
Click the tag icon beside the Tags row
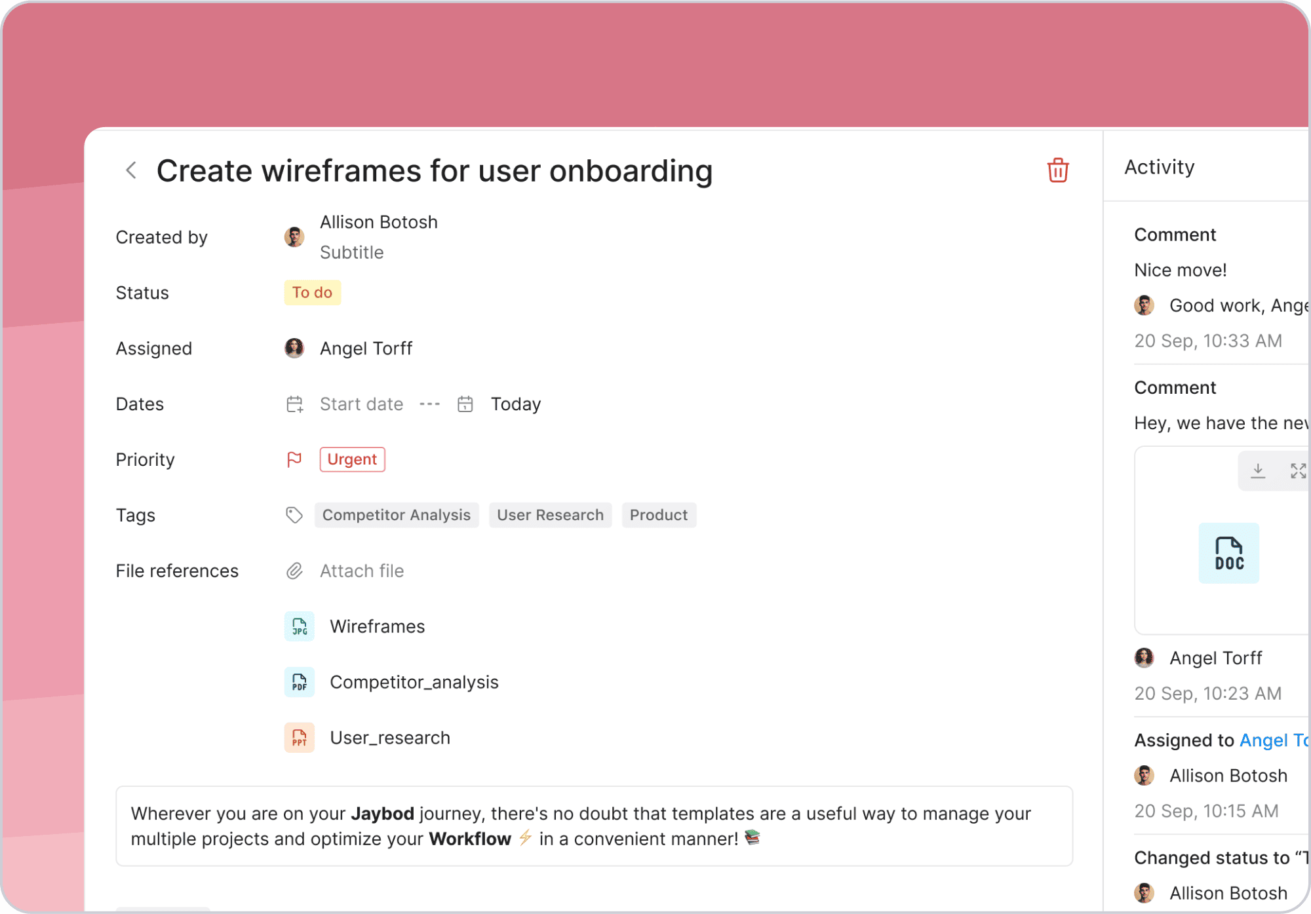(294, 515)
